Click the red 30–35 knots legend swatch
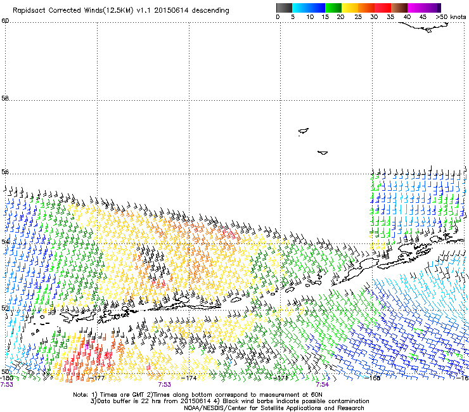Screen dimensions: 469x412 (383, 8)
